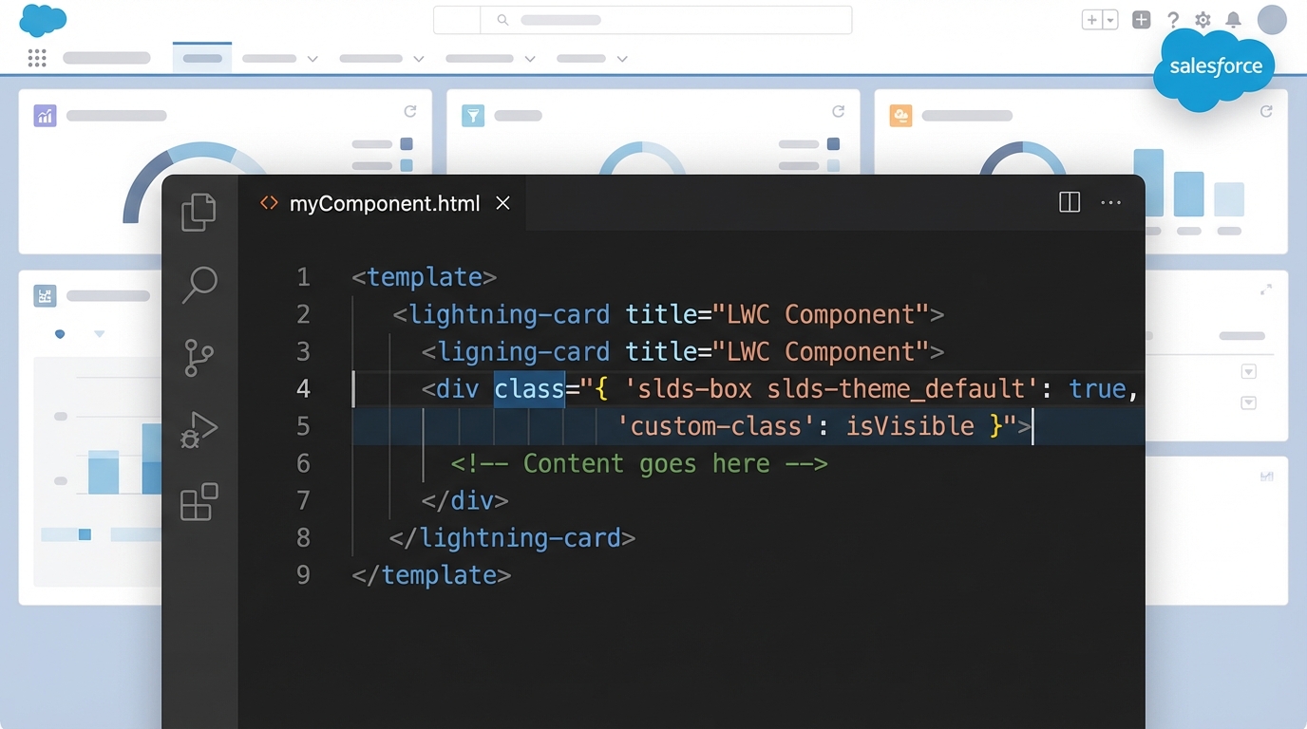Expand the top chevron on the right-side panel

pos(1249,372)
